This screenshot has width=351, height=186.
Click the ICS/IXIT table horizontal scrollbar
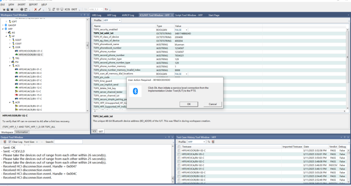pyautogui.click(x=219, y=111)
